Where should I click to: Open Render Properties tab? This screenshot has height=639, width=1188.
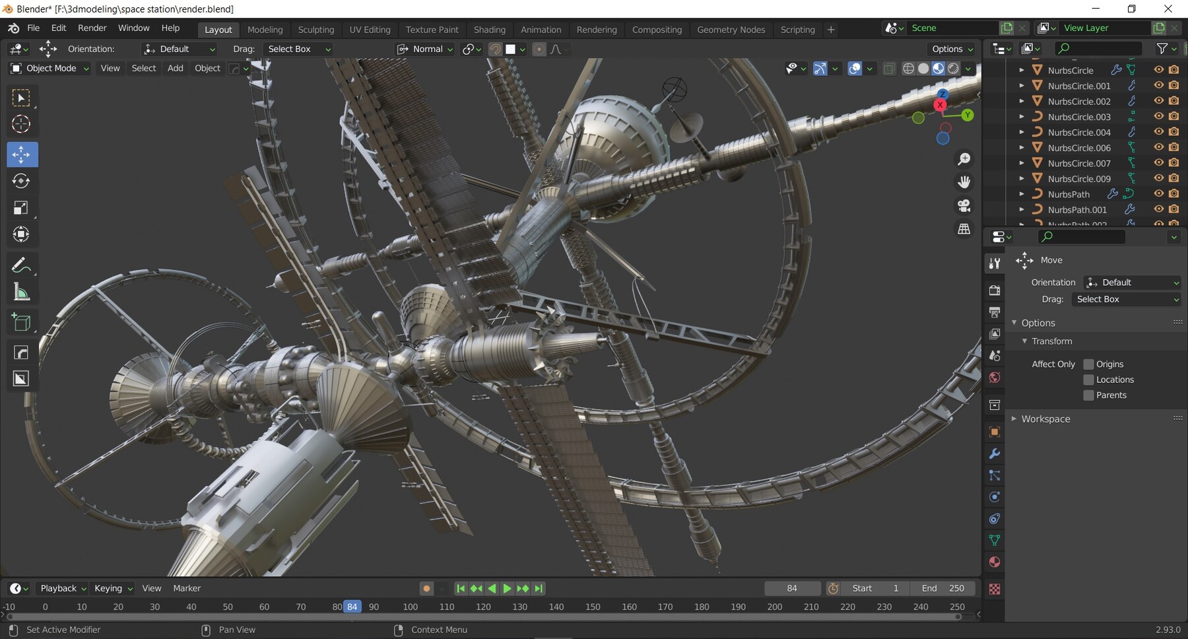[x=995, y=289]
